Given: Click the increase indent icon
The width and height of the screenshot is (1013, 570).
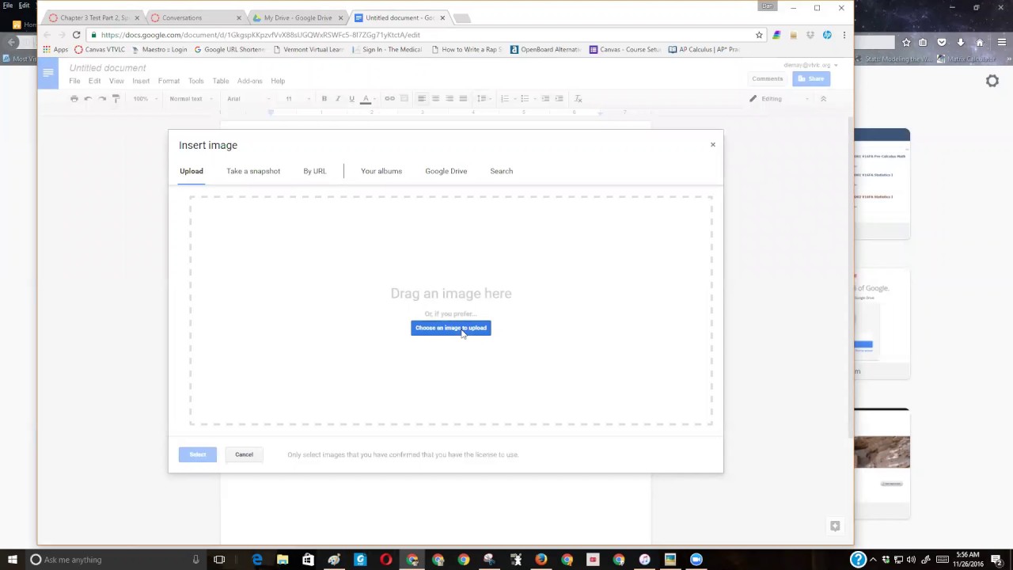Looking at the screenshot, I should (x=559, y=99).
